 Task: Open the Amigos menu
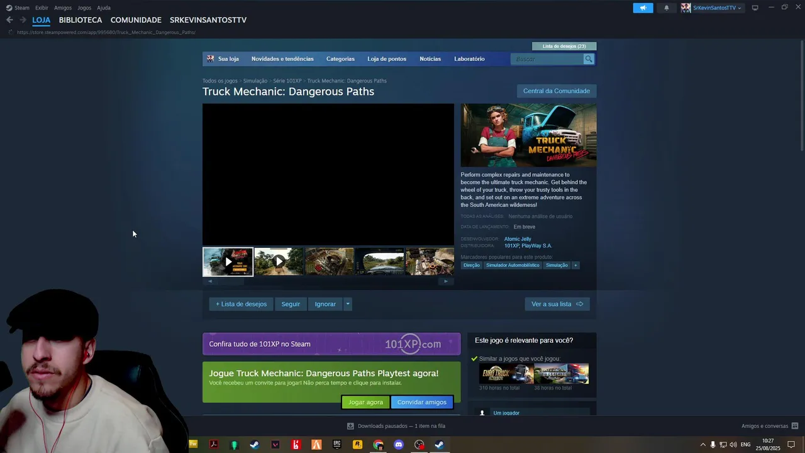tap(63, 8)
